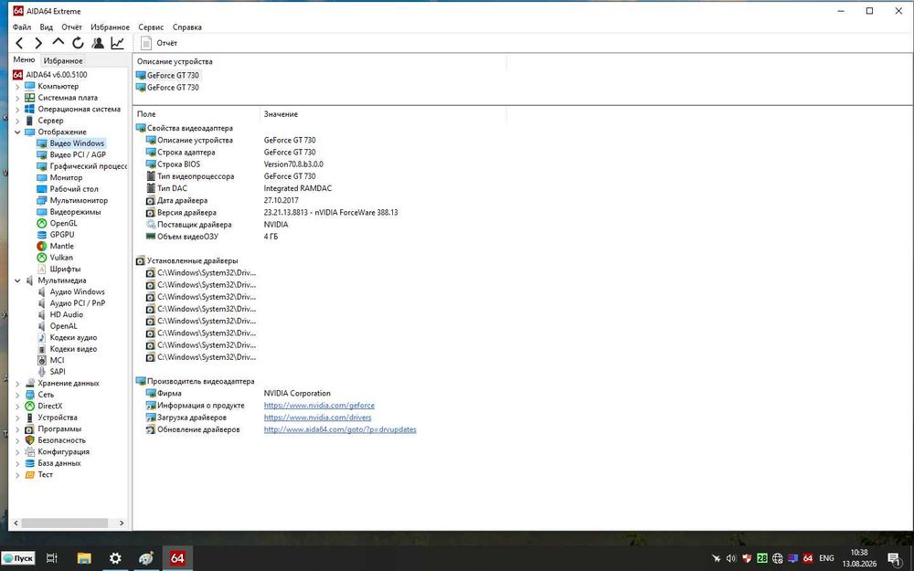Click the Рабочий стол icon in the tree
Viewport: 914px width, 571px height.
tap(41, 189)
